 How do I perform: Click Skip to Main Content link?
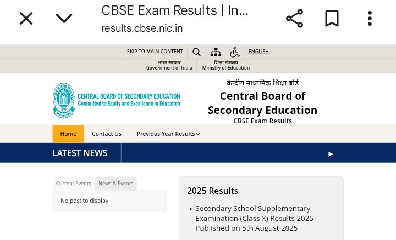pos(155,52)
